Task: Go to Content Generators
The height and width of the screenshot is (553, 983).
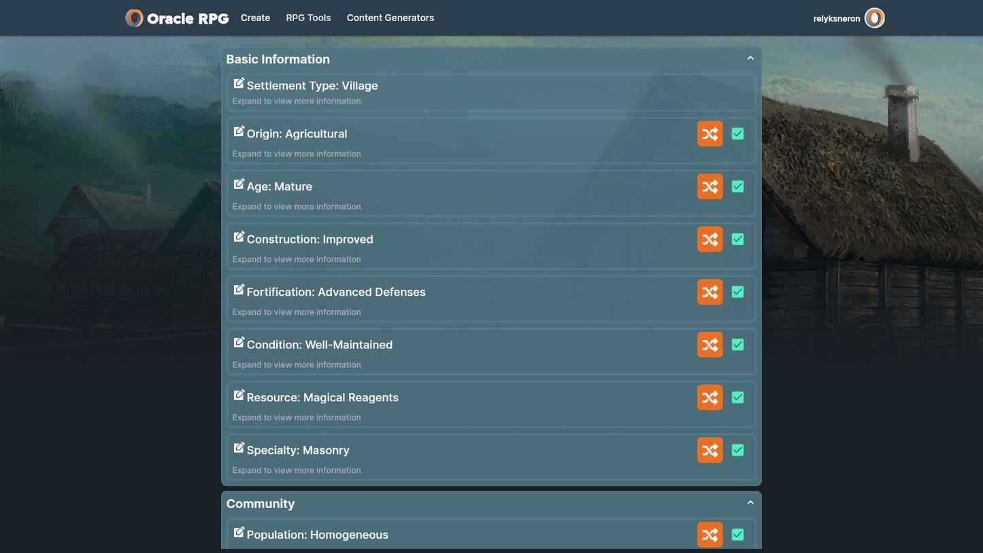Action: click(x=390, y=18)
